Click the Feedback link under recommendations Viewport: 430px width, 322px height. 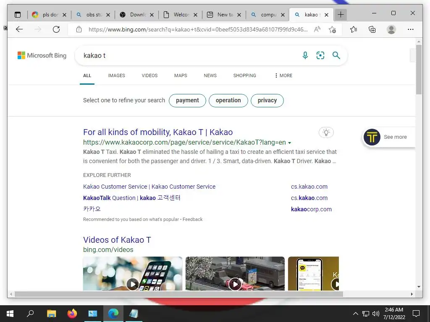click(x=192, y=219)
